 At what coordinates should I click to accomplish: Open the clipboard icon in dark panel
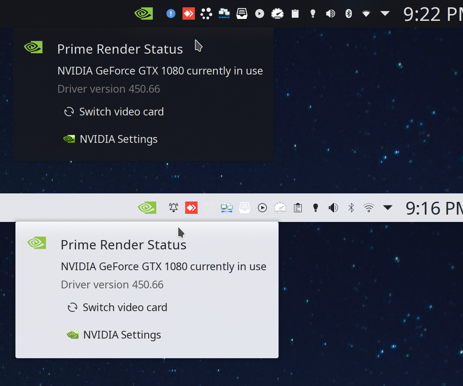(x=295, y=14)
